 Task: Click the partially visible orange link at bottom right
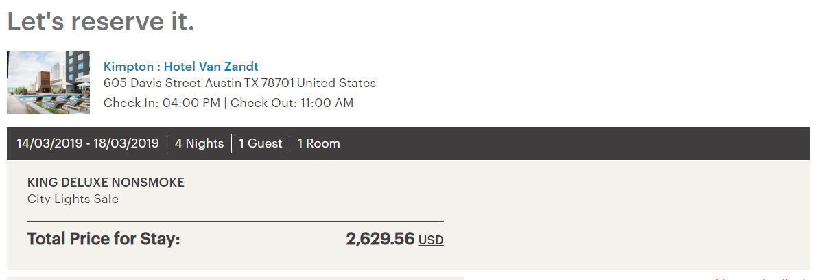[x=762, y=278]
